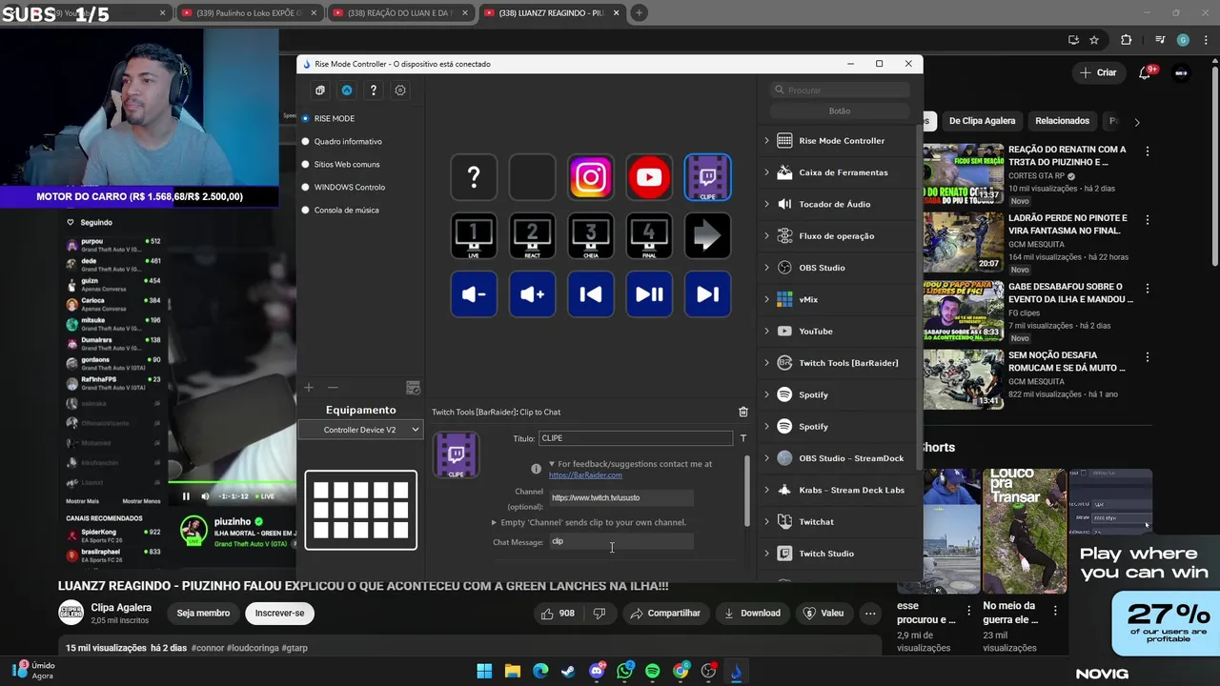Select the play/pause deck button
The height and width of the screenshot is (686, 1220).
[649, 294]
